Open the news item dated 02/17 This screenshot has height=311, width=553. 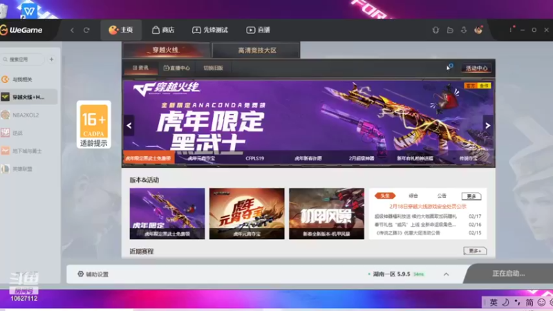tap(427, 216)
